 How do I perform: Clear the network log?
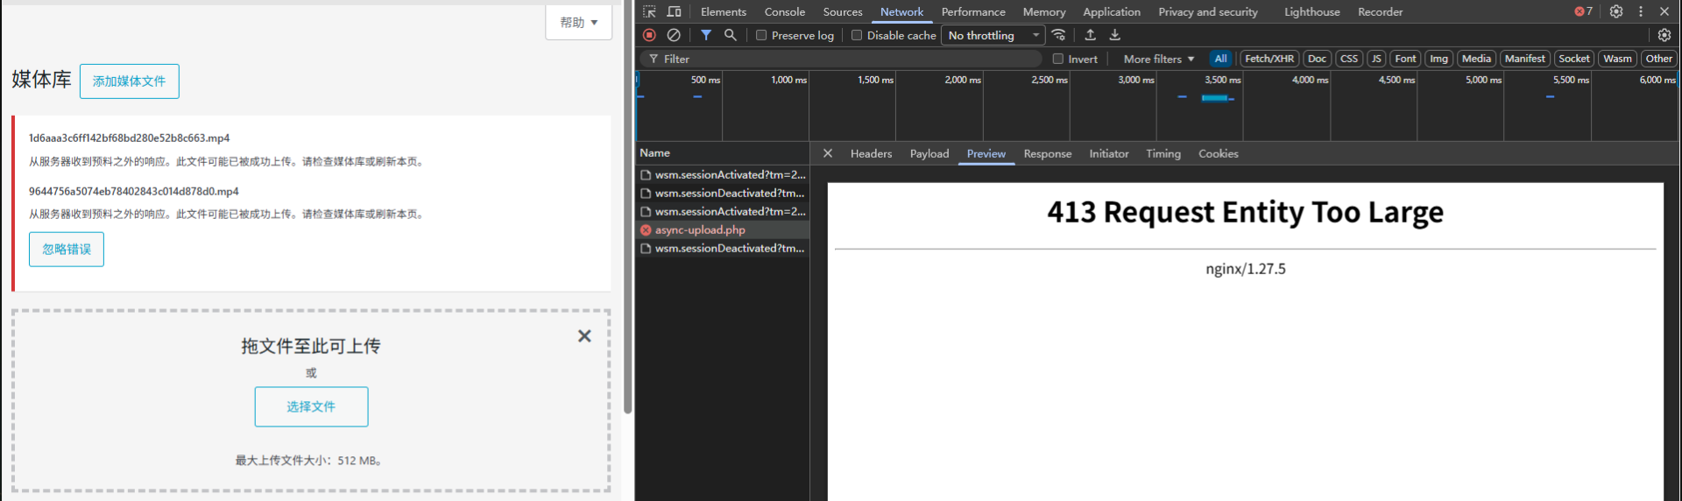point(674,35)
